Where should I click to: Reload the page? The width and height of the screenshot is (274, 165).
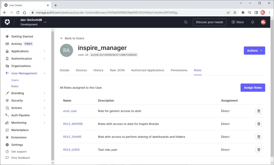[18, 13]
